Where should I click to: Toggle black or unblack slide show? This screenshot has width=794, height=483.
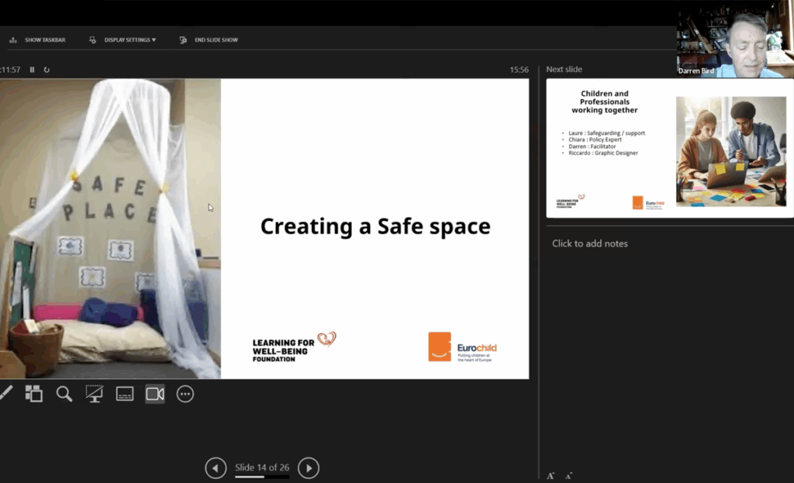point(95,394)
